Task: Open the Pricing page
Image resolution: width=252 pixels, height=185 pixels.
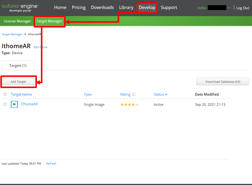Action: coord(79,7)
